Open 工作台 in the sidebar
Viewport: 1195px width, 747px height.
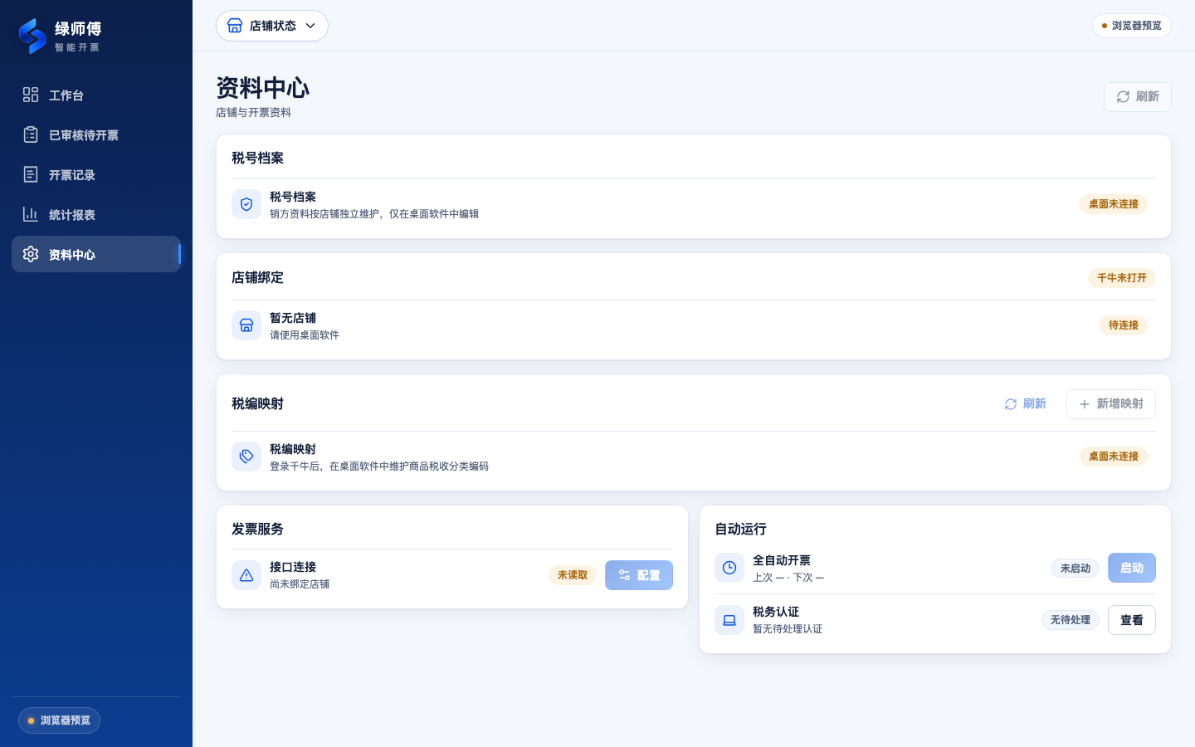(96, 95)
